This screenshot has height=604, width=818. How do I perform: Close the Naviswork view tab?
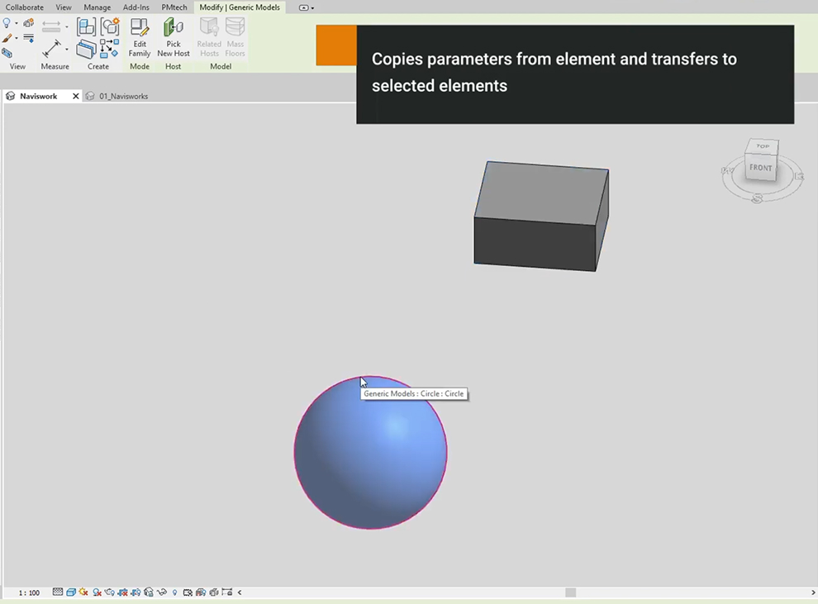[x=76, y=96]
